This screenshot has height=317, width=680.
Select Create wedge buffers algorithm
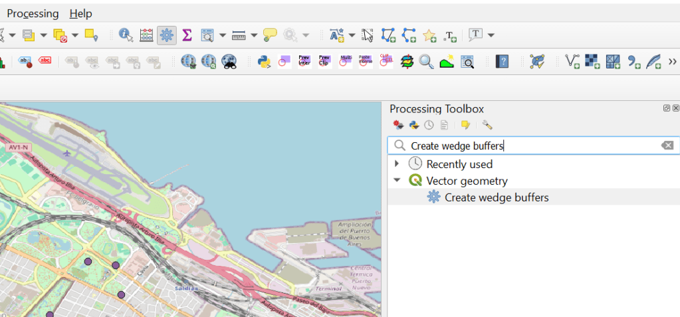pyautogui.click(x=496, y=197)
